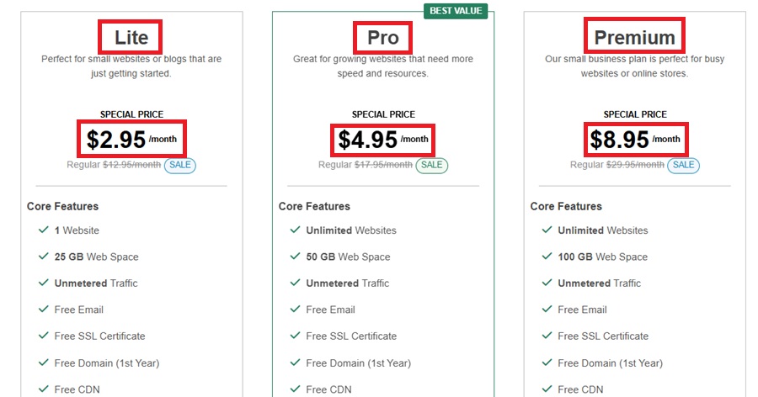Click the checkmark beside Pro's Free Email
This screenshot has height=397, width=758.
tap(295, 310)
